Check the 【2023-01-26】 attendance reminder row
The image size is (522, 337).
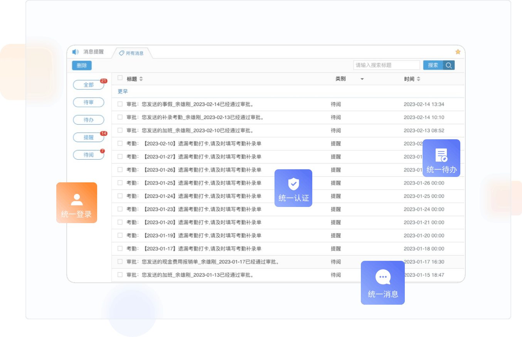point(120,169)
